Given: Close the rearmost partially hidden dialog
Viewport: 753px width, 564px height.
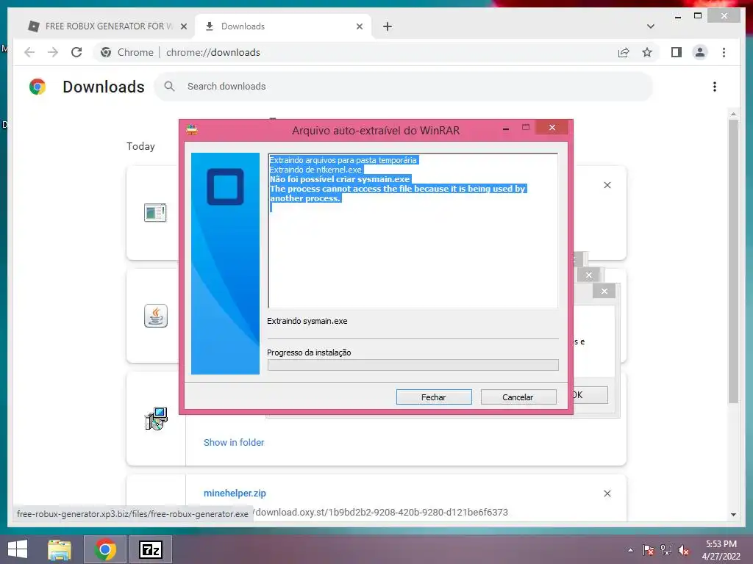Looking at the screenshot, I should pyautogui.click(x=578, y=259).
